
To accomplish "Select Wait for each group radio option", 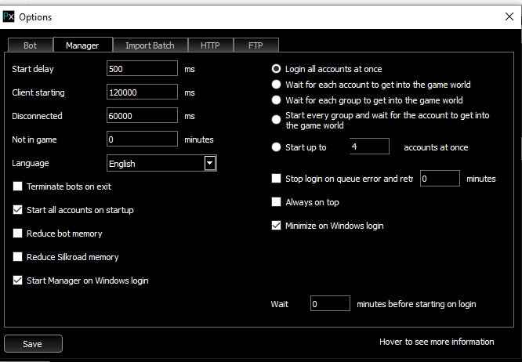I will click(x=276, y=100).
